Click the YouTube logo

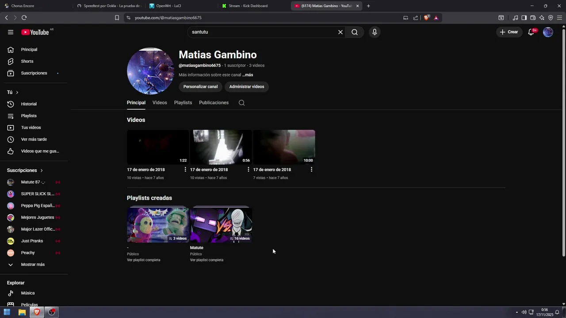(35, 32)
